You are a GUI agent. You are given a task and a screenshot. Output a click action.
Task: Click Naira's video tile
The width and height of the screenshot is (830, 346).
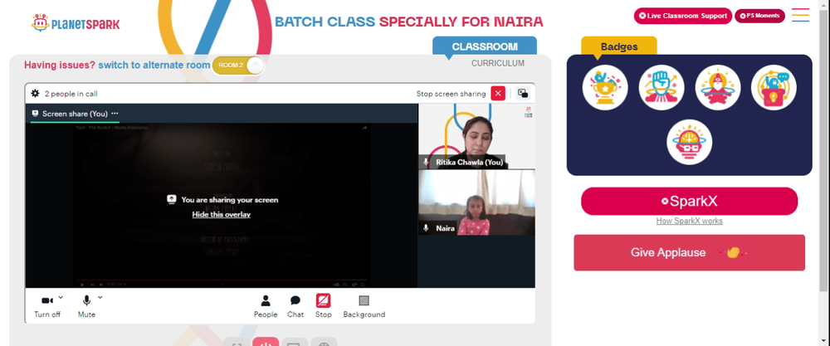coord(476,202)
